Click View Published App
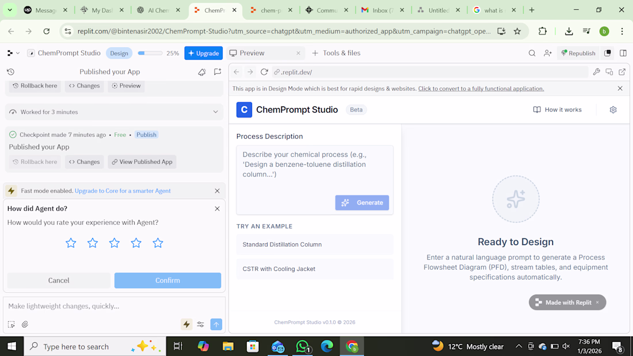 point(142,162)
